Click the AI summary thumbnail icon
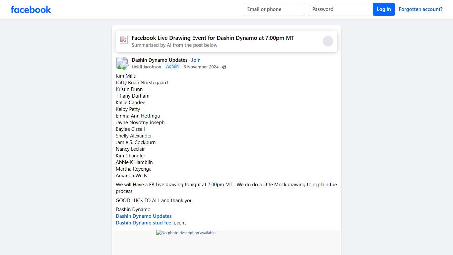The image size is (453, 255). point(124,40)
